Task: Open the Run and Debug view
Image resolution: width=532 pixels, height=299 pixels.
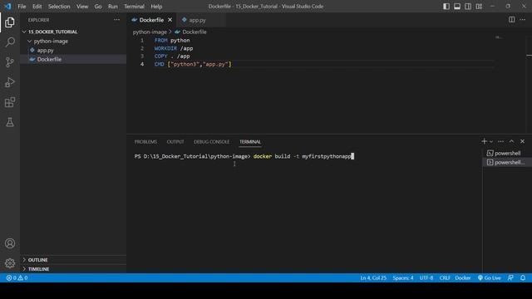Action: click(x=10, y=82)
